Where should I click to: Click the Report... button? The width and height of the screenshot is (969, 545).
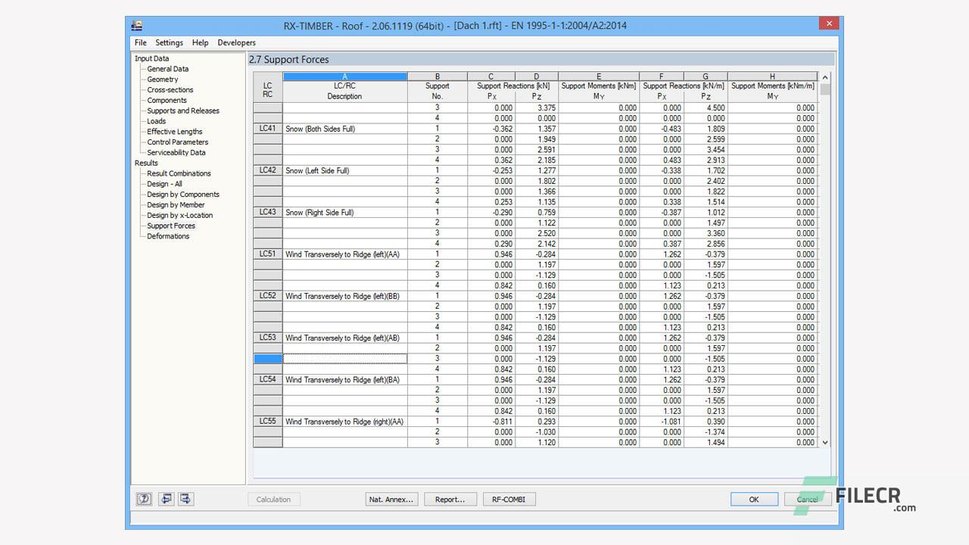pyautogui.click(x=450, y=500)
